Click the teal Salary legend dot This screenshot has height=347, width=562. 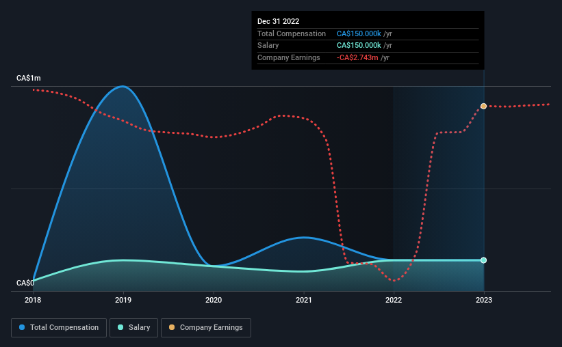click(x=120, y=327)
